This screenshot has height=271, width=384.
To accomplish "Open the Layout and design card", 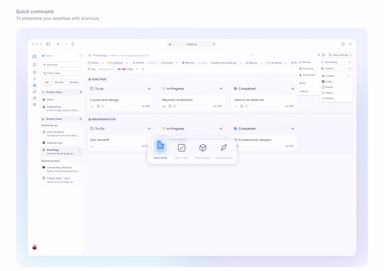I will point(120,103).
